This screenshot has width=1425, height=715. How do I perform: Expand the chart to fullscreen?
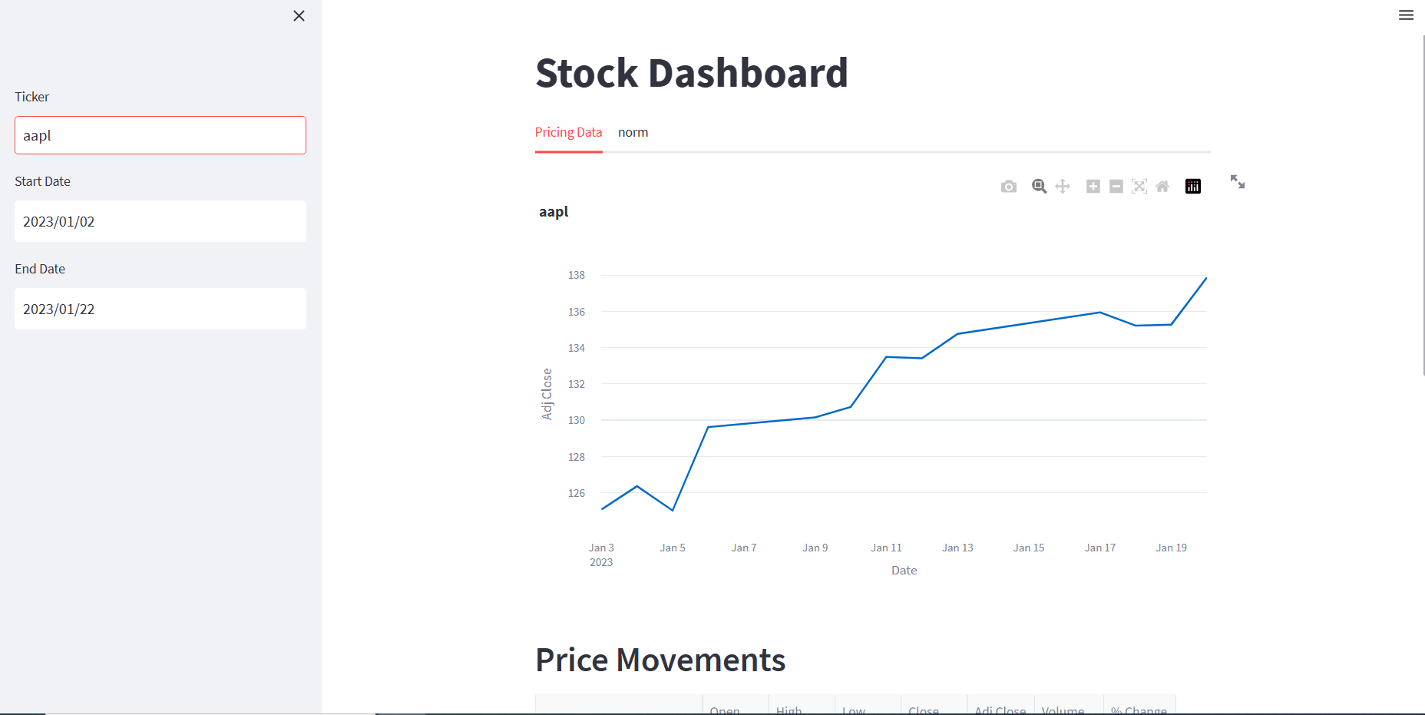[1237, 183]
